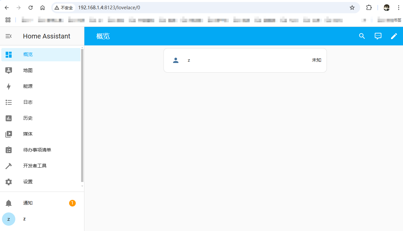The image size is (403, 231).
Task: Bookmark this page with the star
Action: (352, 8)
